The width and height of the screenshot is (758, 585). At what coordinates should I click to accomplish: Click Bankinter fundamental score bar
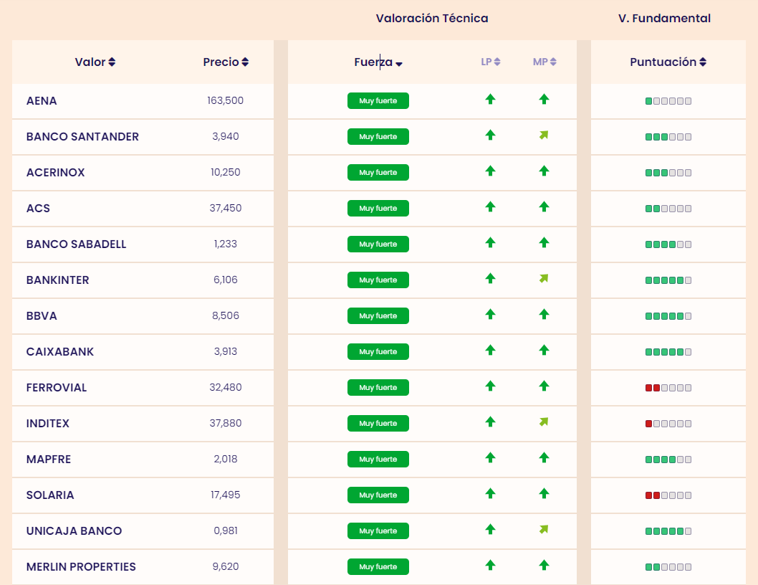coord(668,280)
